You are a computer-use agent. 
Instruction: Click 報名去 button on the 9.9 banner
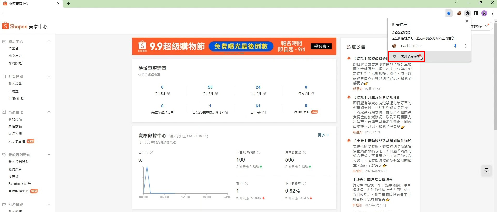pos(321,46)
